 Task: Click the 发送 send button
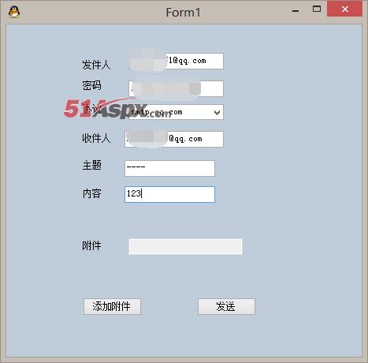click(226, 306)
